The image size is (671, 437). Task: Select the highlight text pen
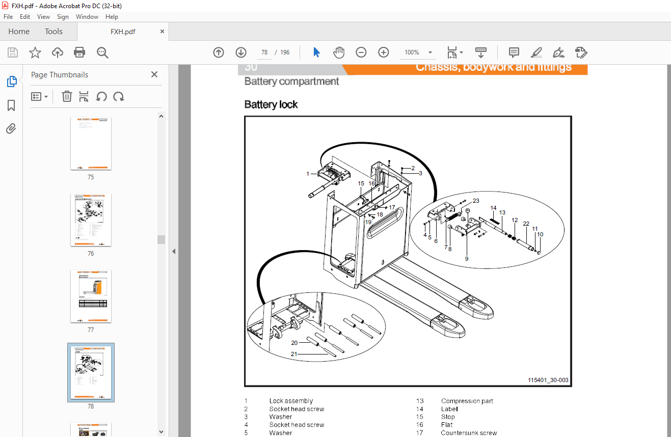(x=536, y=52)
